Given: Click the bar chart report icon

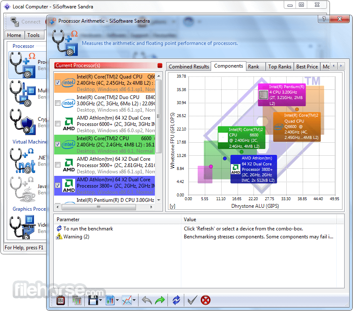Looking at the screenshot, I should [x=110, y=300].
